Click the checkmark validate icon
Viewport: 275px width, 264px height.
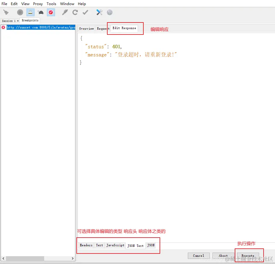[85, 12]
